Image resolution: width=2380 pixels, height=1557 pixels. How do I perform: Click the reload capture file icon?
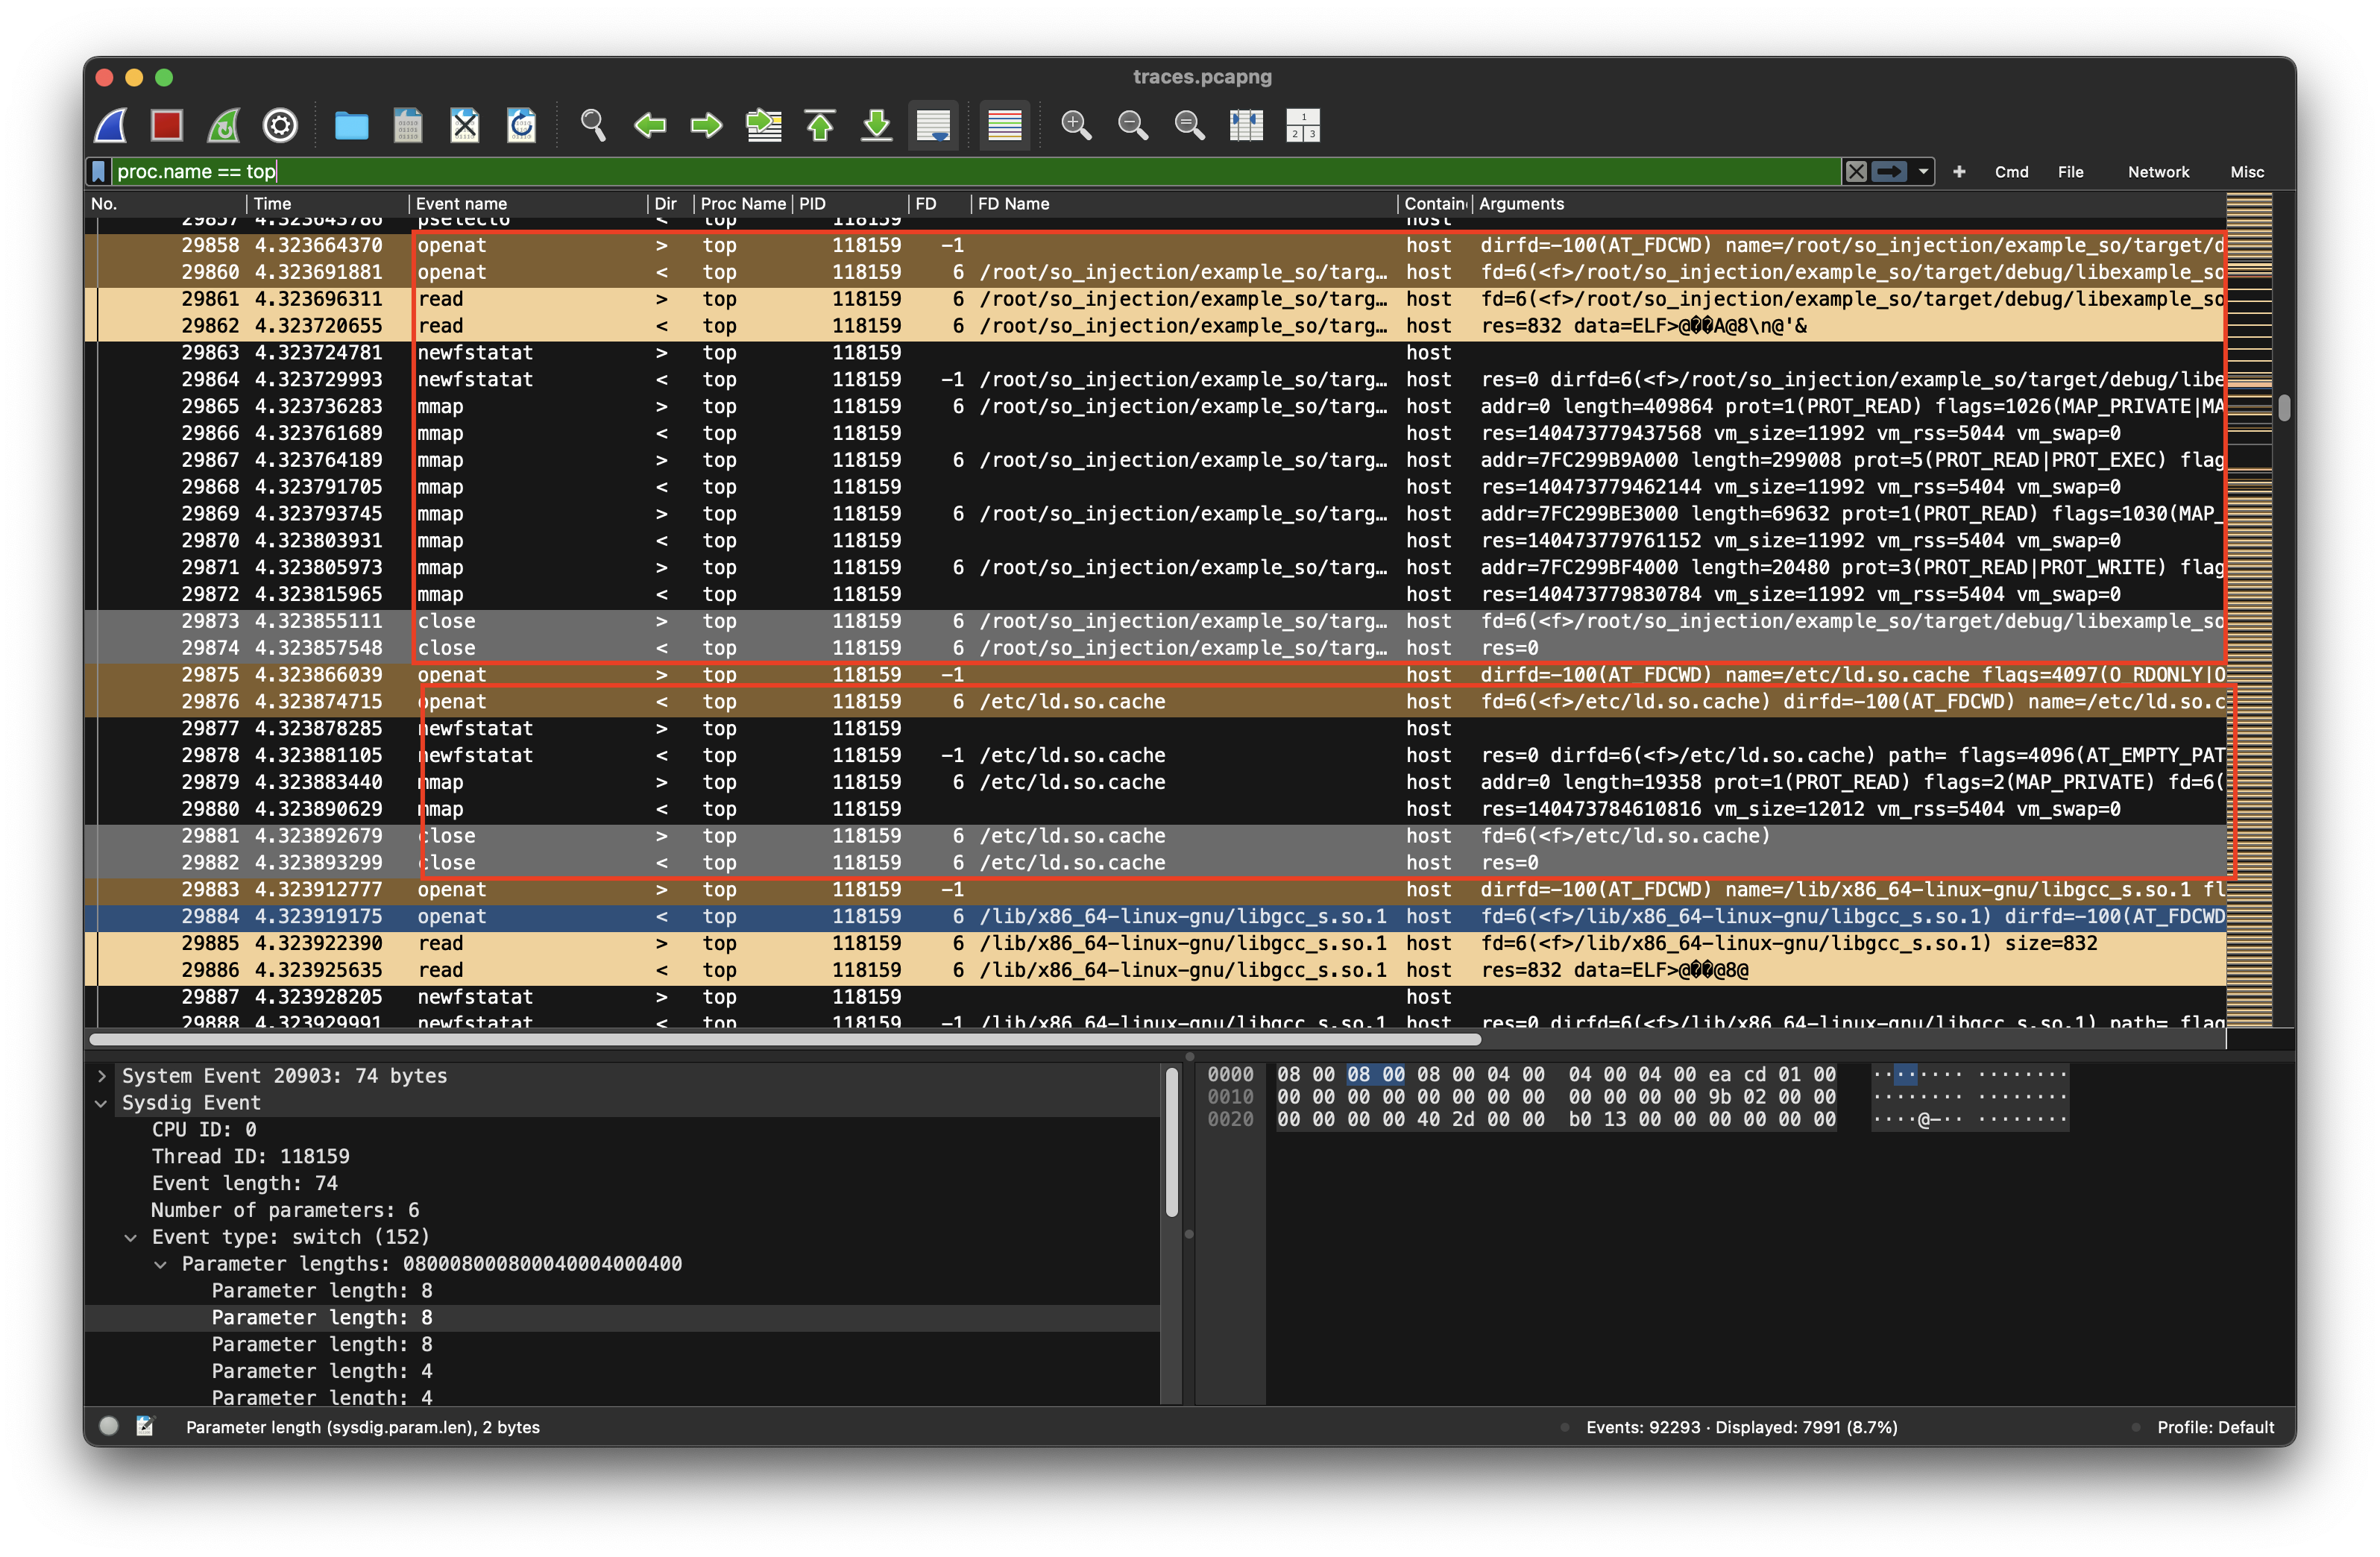(521, 125)
